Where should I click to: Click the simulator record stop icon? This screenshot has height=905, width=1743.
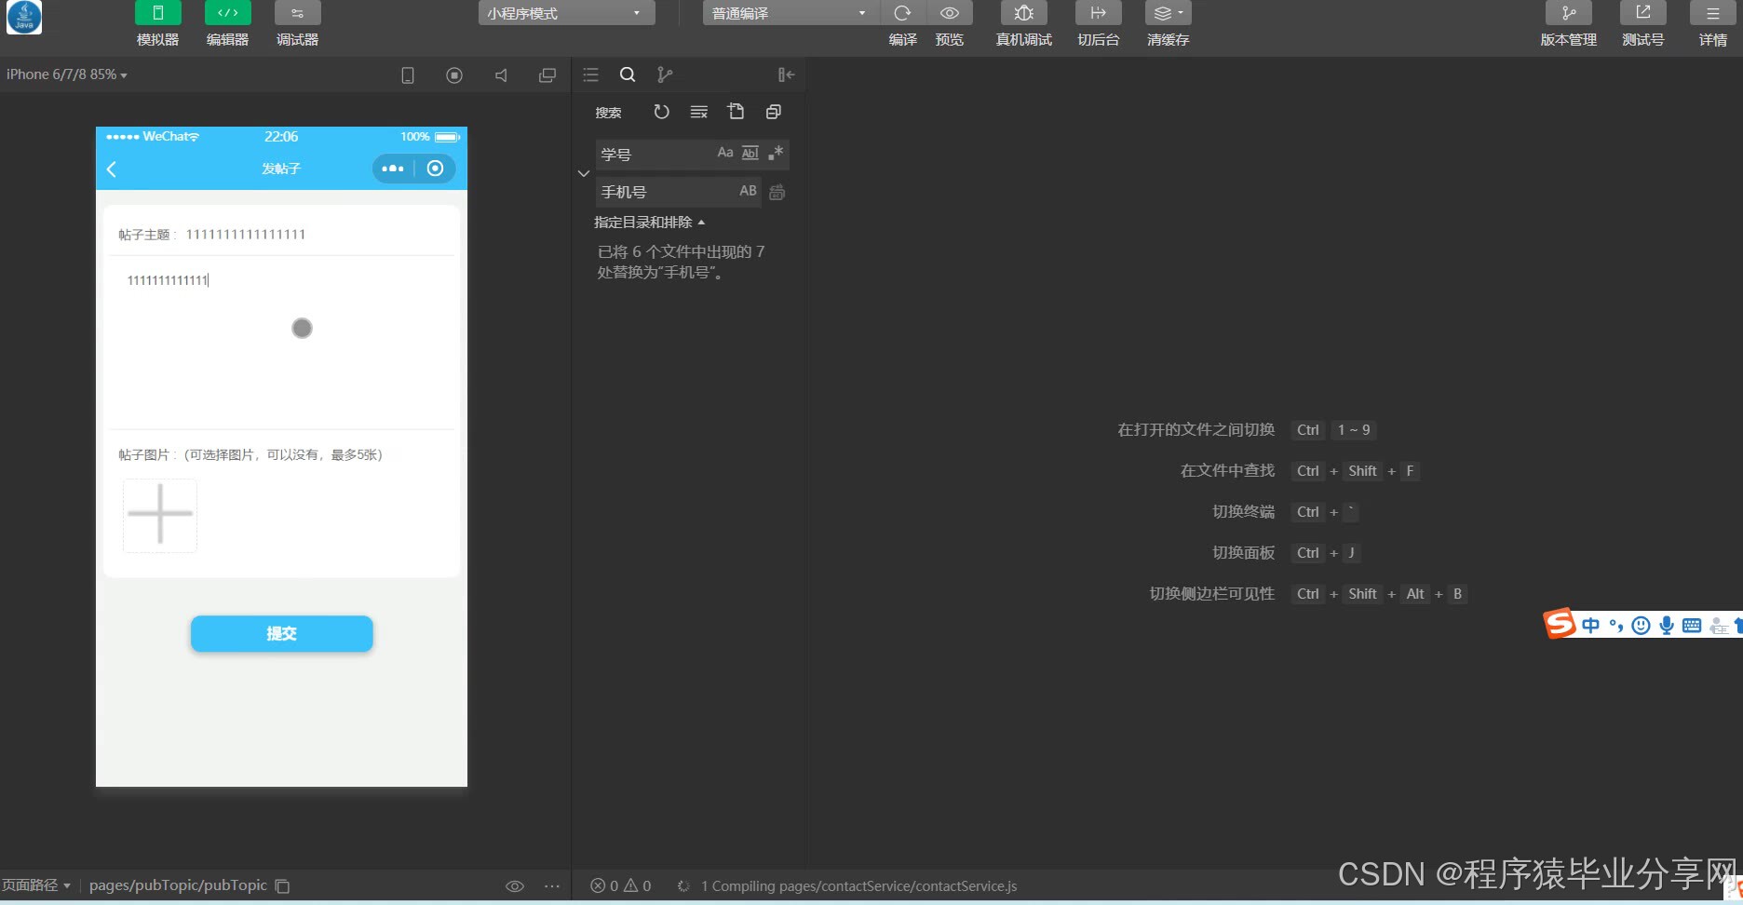click(454, 75)
